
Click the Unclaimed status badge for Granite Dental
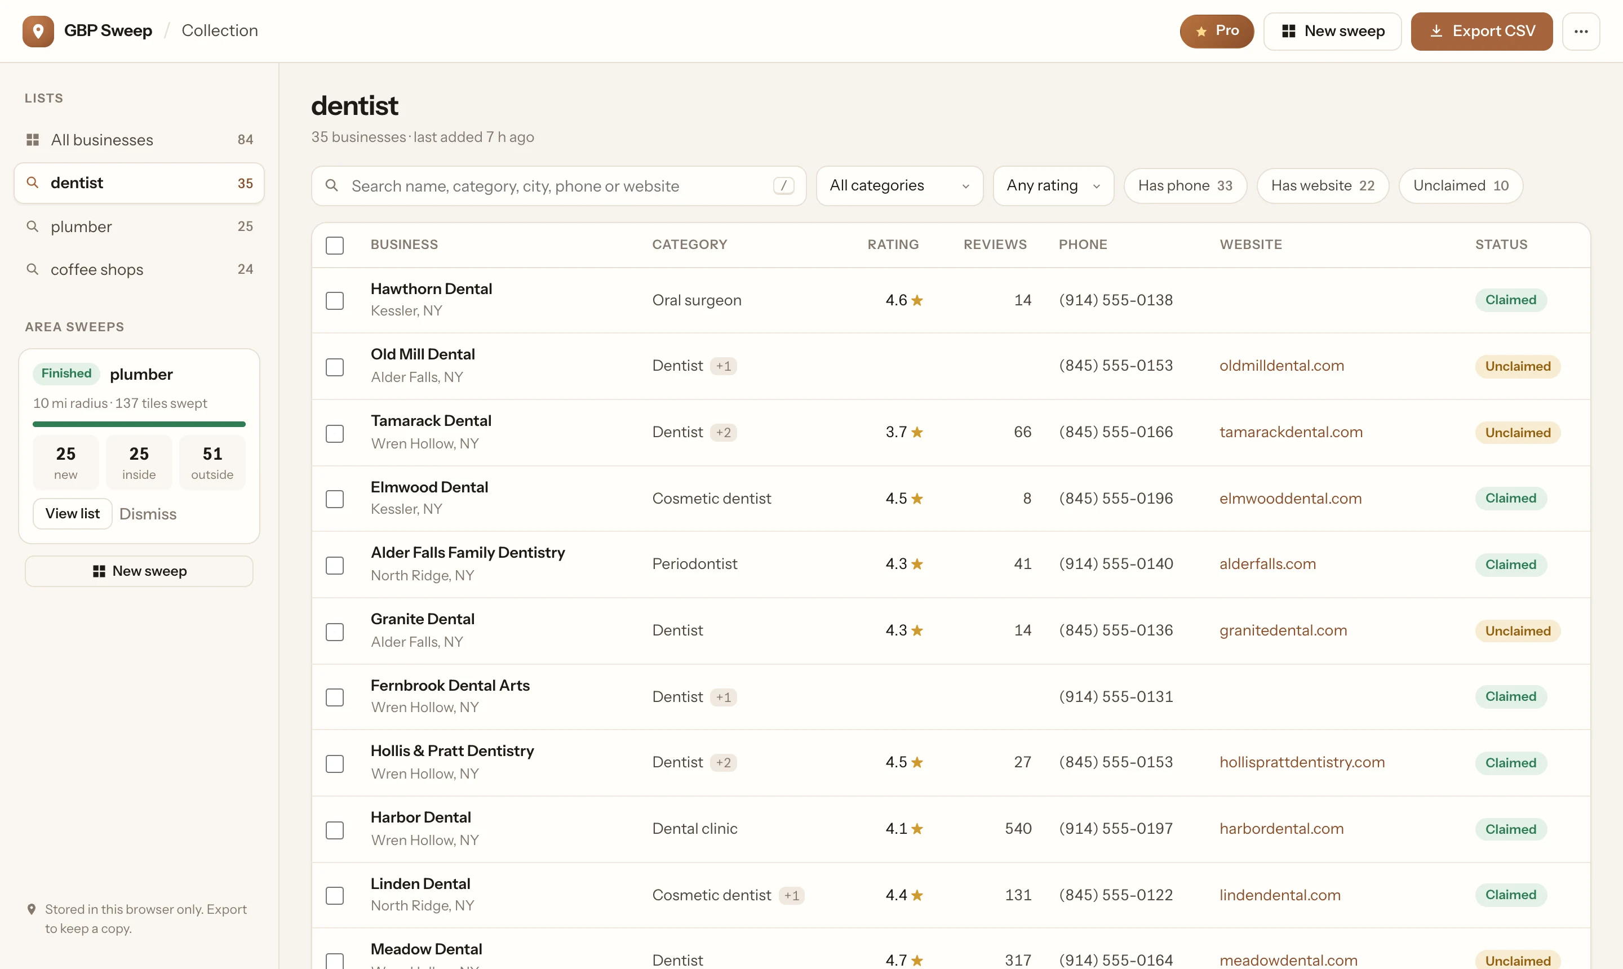(x=1517, y=631)
